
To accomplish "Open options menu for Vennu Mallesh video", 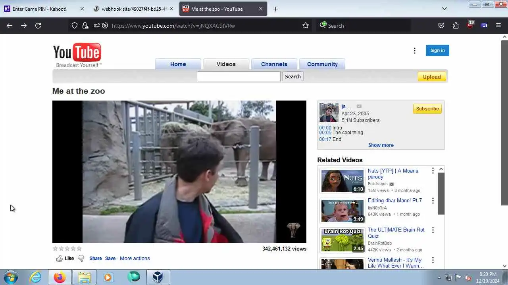I will point(433,260).
